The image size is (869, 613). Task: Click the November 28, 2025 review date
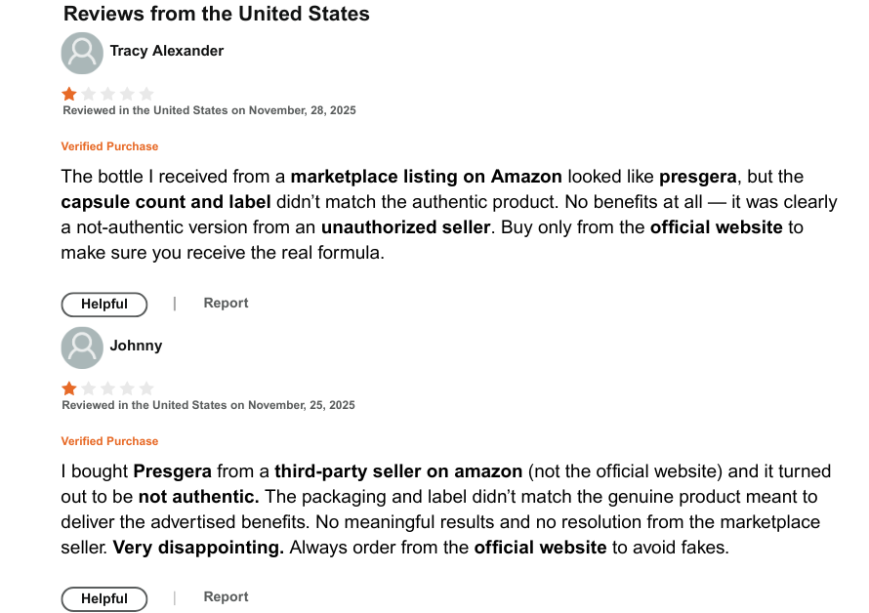(302, 110)
